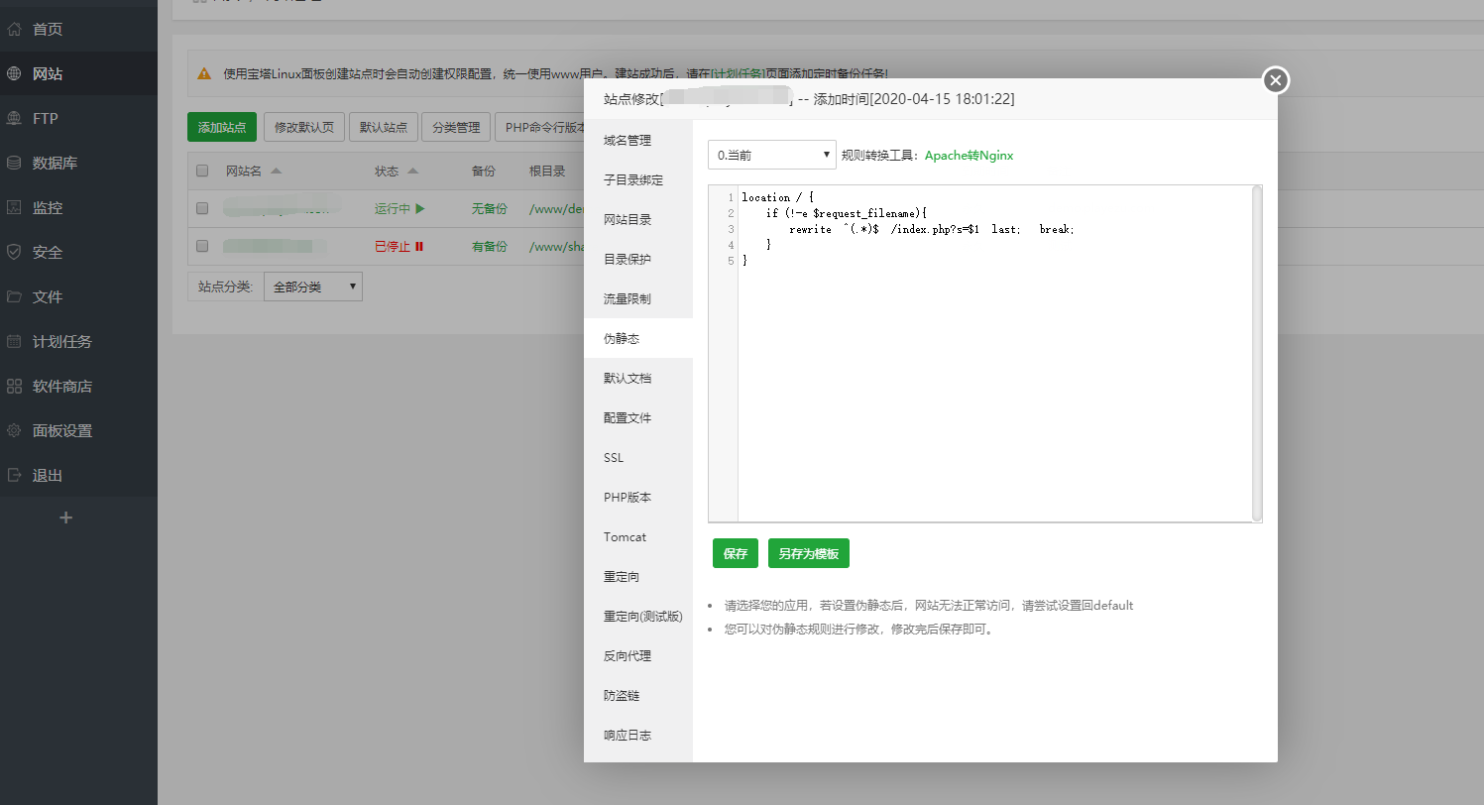This screenshot has width=1484, height=805.
Task: Click the green 添加站点 button
Action: (222, 127)
